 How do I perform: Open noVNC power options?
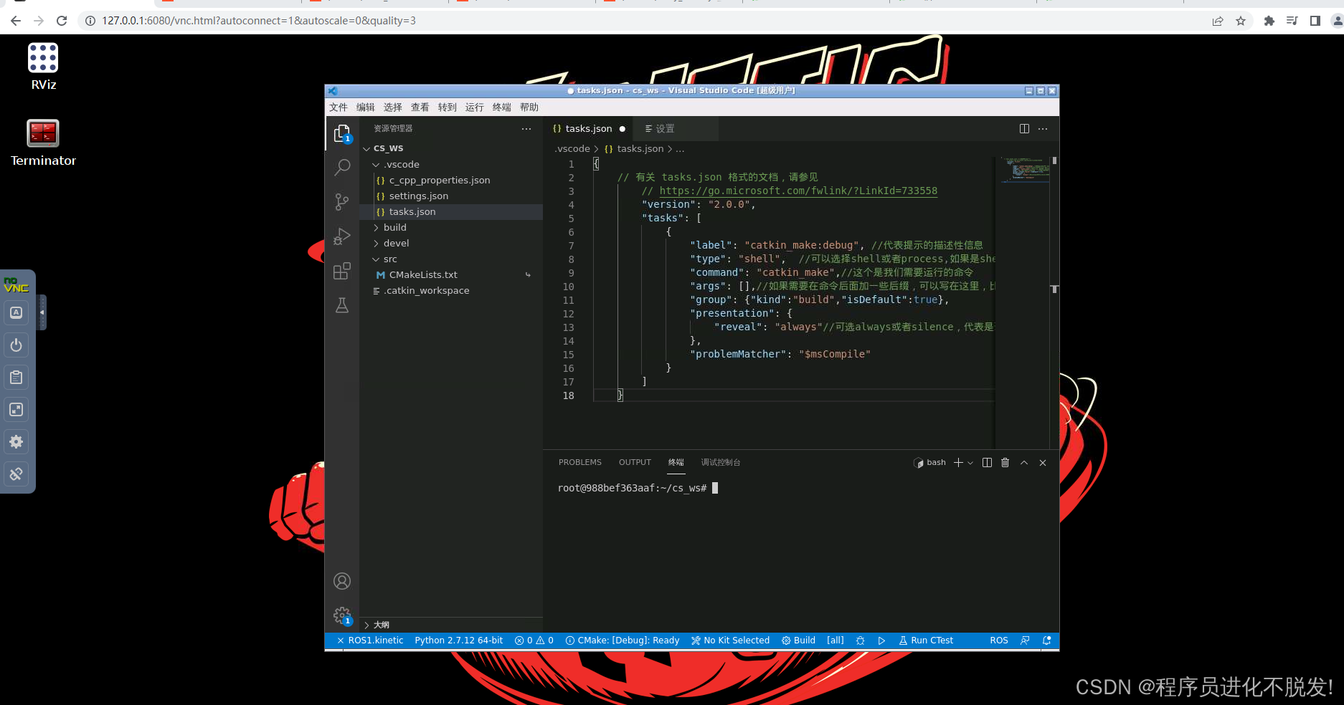[16, 345]
